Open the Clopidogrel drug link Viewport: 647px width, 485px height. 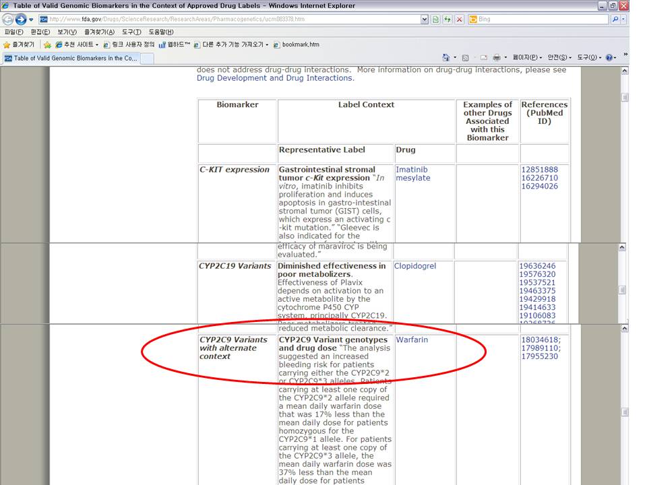(414, 266)
